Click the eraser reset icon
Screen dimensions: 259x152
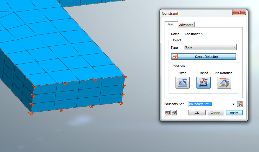coord(174,113)
